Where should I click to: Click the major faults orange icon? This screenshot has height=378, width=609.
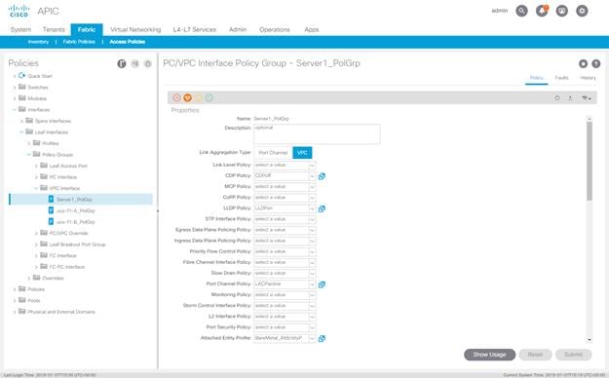(188, 97)
